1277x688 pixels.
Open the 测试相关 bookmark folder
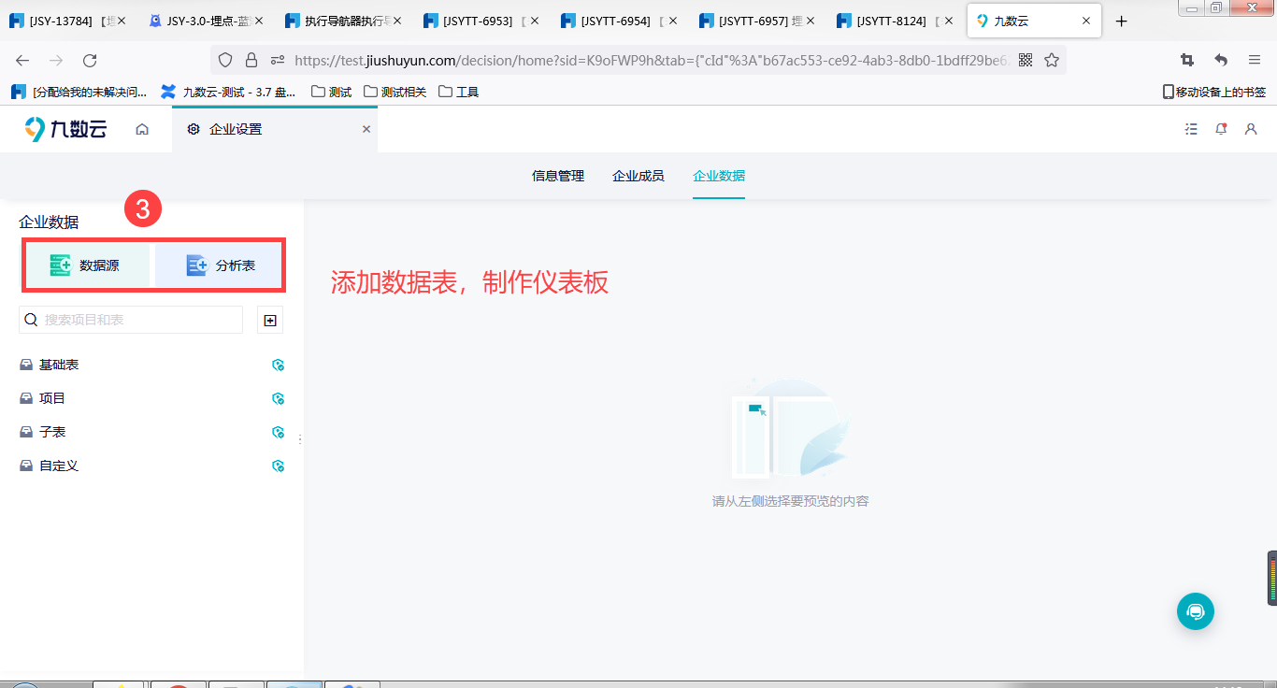395,92
